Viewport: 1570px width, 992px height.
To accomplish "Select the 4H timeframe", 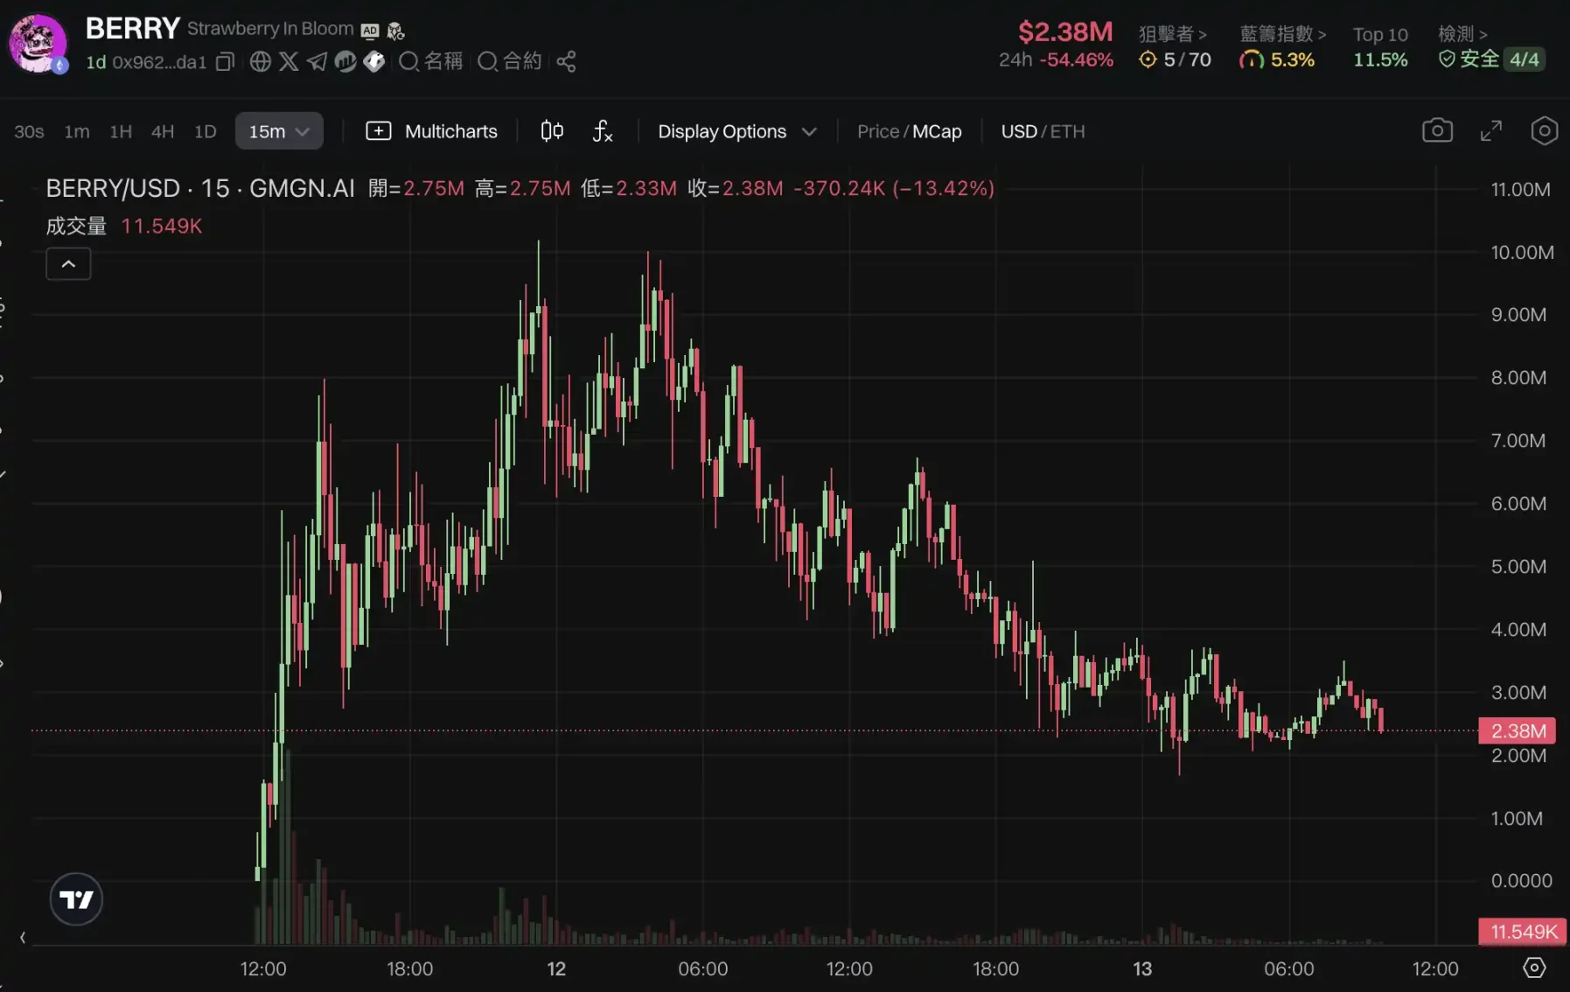I will [x=163, y=131].
